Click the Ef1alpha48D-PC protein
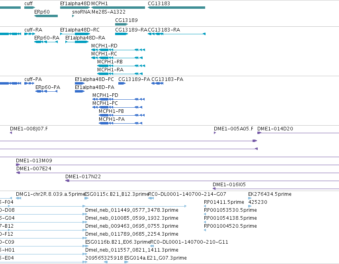This screenshot has width=339, height=264. click(80, 83)
